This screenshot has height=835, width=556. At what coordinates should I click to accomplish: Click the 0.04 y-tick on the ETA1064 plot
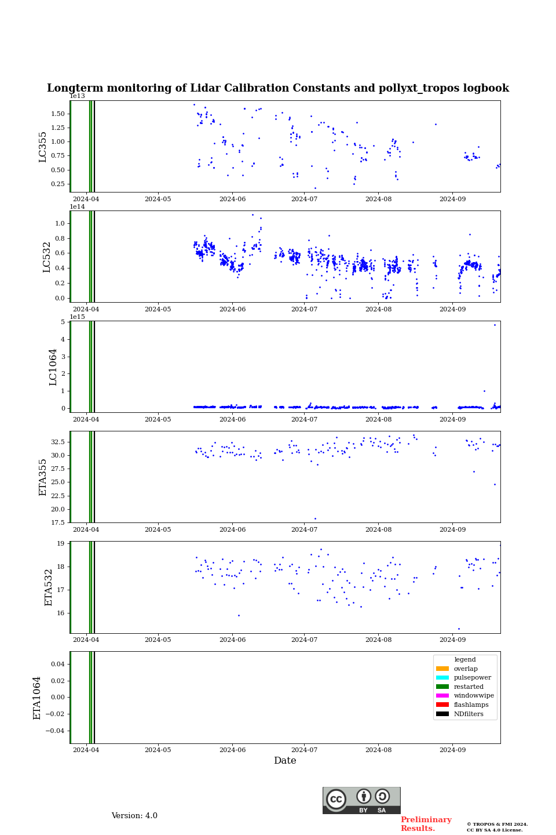(x=58, y=664)
